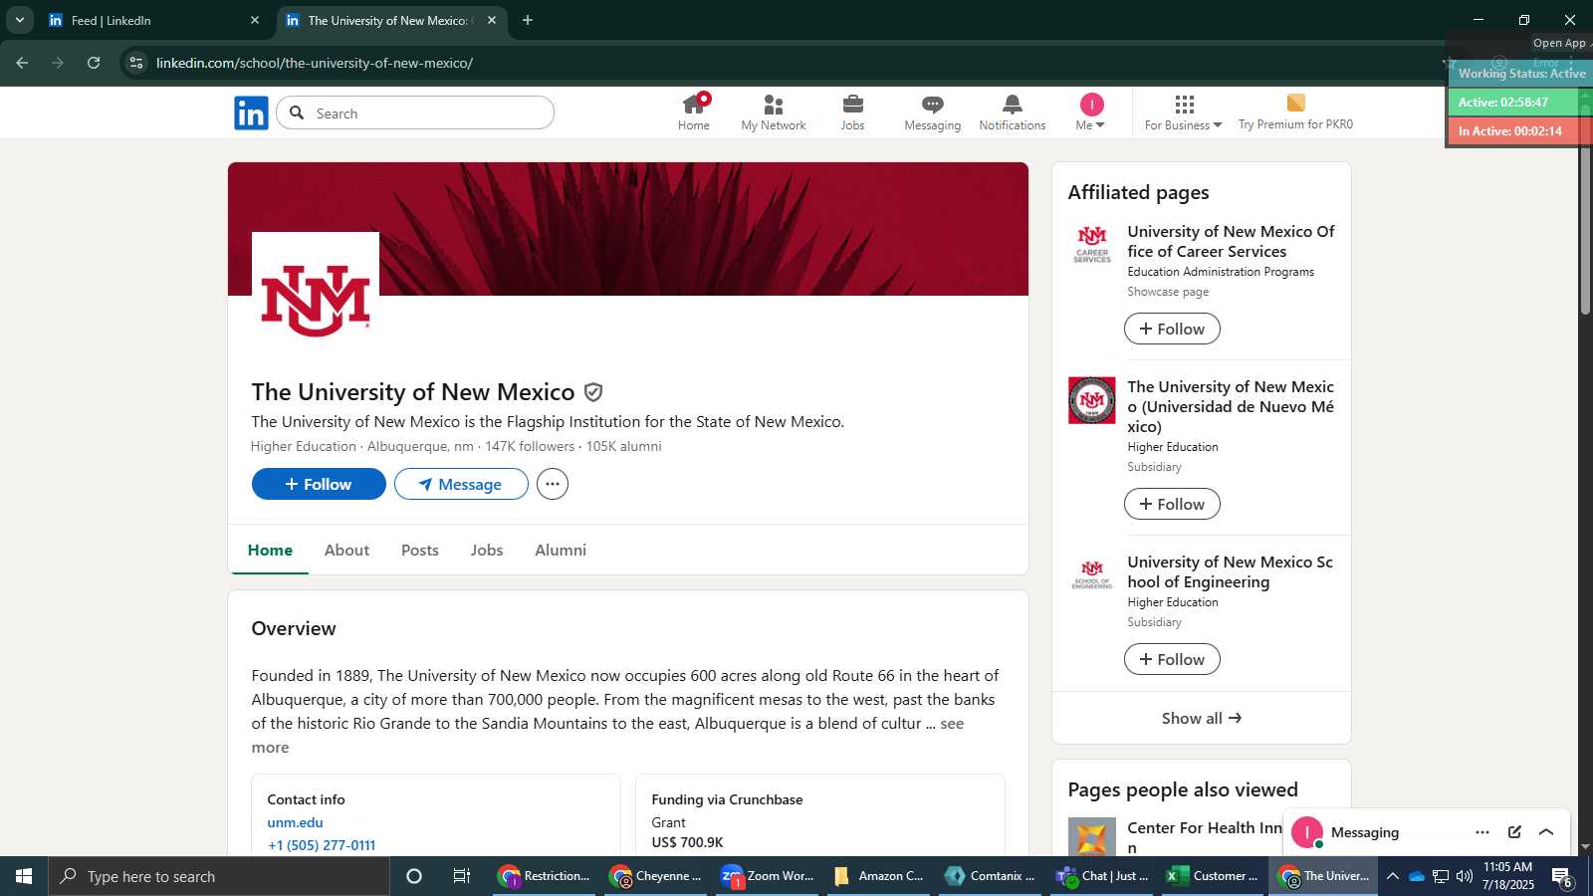Viewport: 1593px width, 896px height.
Task: Reload the current page
Action: (x=94, y=63)
